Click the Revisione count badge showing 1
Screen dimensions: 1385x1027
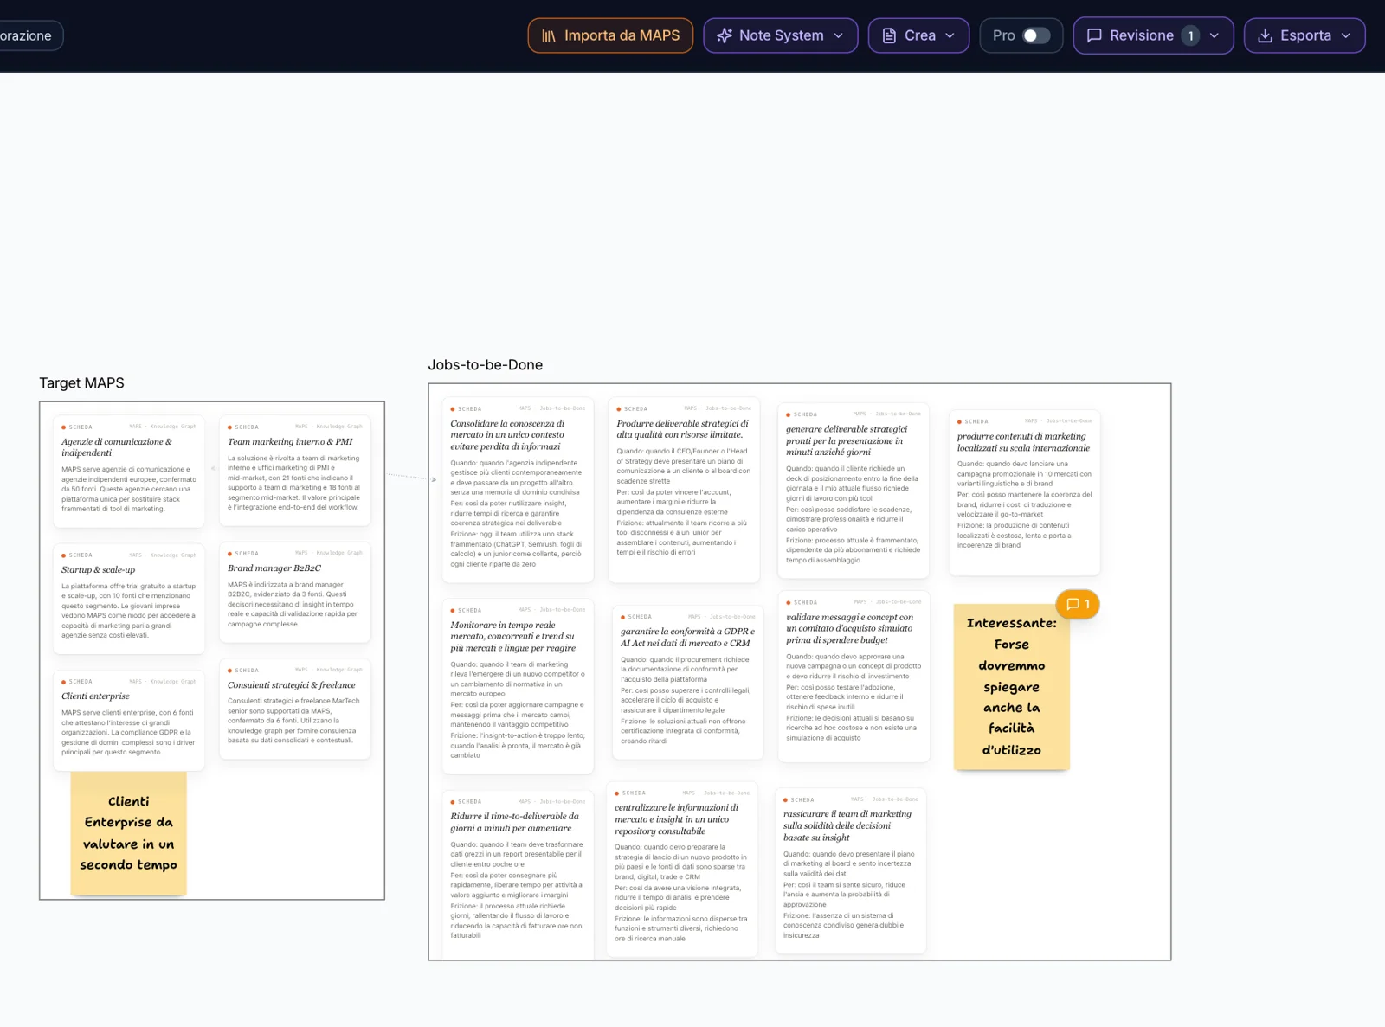click(x=1191, y=35)
